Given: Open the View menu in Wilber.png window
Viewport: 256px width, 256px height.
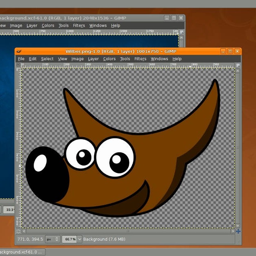Looking at the screenshot, I should [63, 59].
